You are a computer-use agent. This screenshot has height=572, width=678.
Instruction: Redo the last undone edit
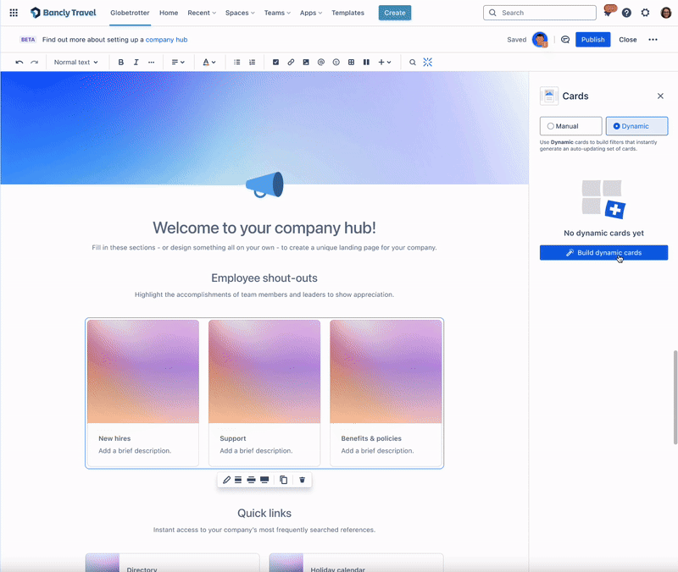point(34,62)
